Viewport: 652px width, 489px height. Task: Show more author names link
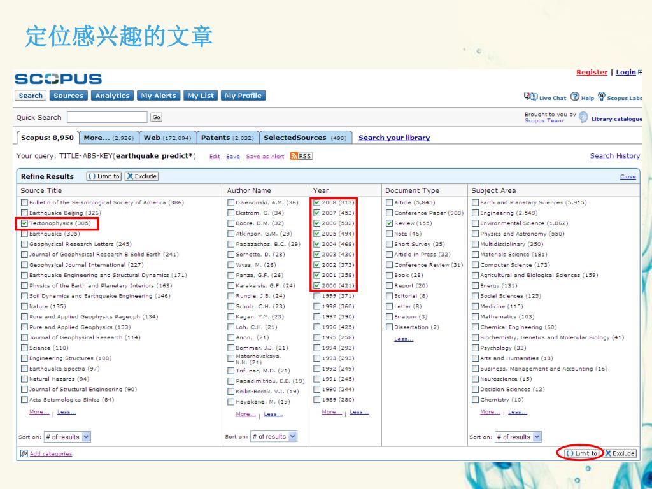(246, 414)
